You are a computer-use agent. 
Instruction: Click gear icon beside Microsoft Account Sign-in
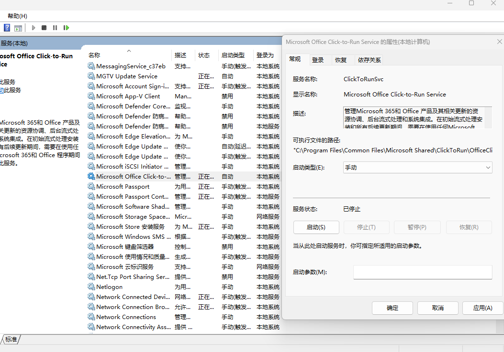point(91,86)
